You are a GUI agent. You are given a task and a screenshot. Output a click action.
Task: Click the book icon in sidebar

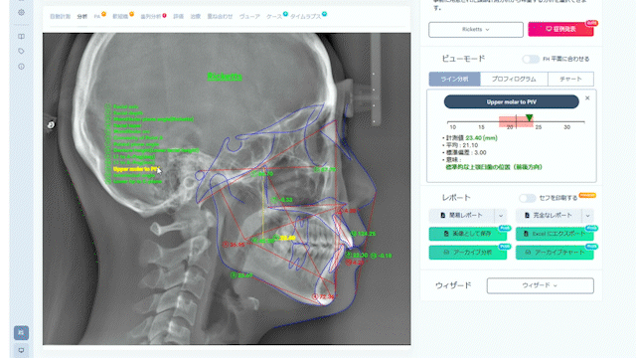click(21, 37)
